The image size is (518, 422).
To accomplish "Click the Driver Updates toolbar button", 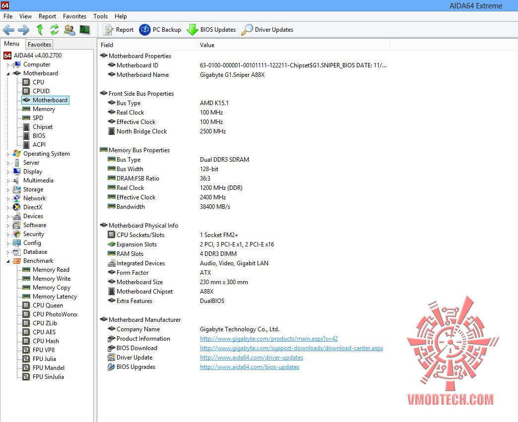I will coord(267,30).
